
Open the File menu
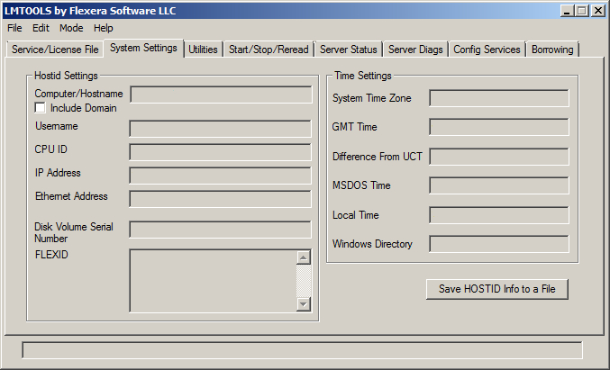click(x=14, y=28)
